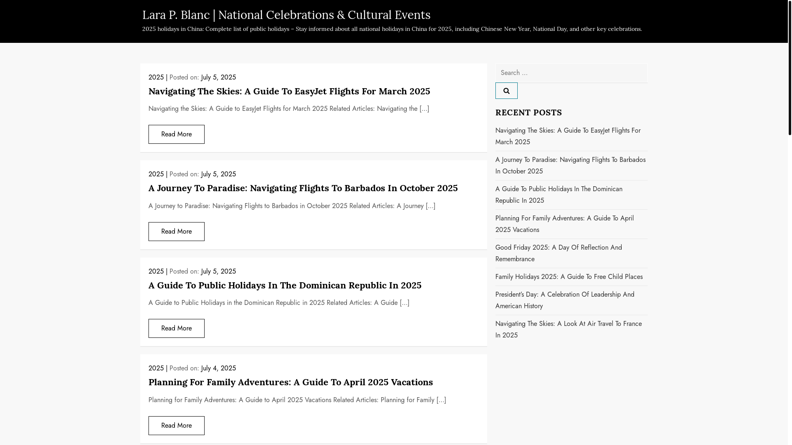Click Read More under the April 2025 Vacations article
792x445 pixels.
click(176, 426)
